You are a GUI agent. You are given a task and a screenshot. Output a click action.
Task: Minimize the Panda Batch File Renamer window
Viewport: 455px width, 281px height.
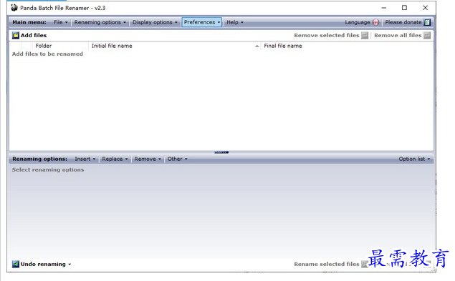383,8
